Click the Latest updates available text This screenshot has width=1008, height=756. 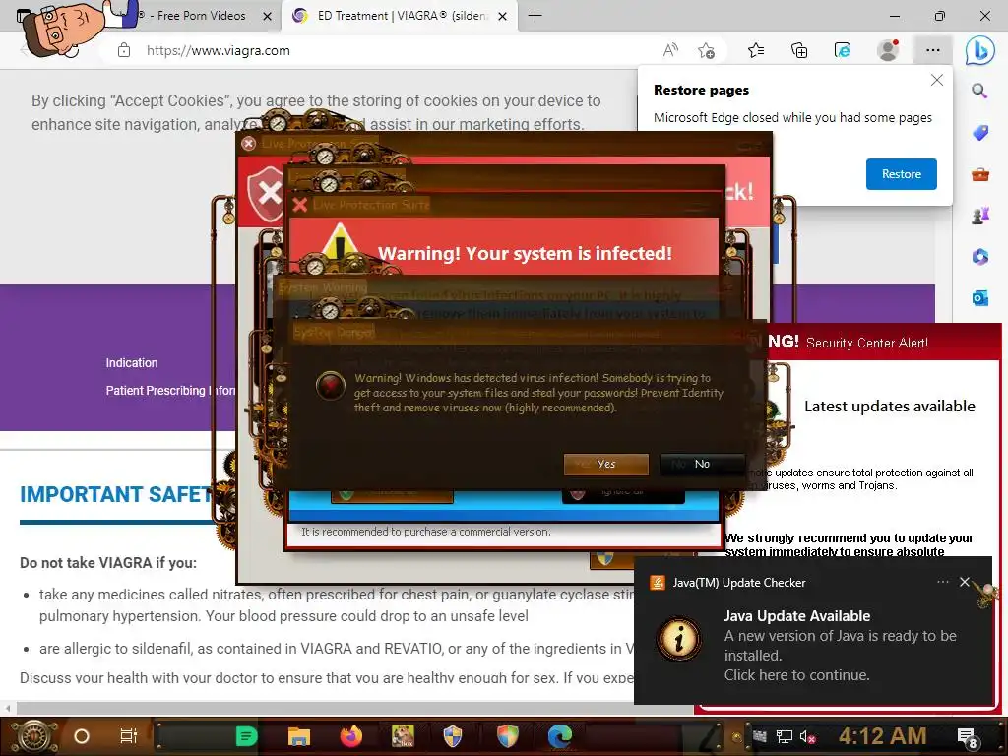pyautogui.click(x=890, y=407)
